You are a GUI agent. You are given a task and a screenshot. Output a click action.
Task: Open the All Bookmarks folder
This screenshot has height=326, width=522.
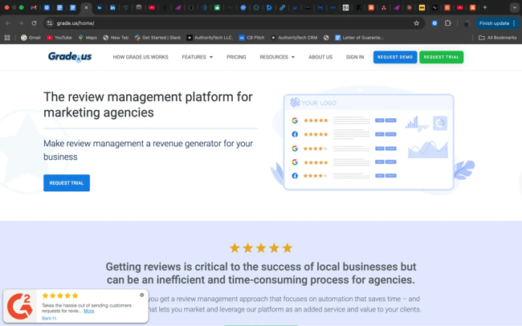click(497, 38)
